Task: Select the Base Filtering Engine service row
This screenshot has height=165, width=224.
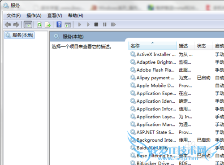Action: tap(177, 156)
